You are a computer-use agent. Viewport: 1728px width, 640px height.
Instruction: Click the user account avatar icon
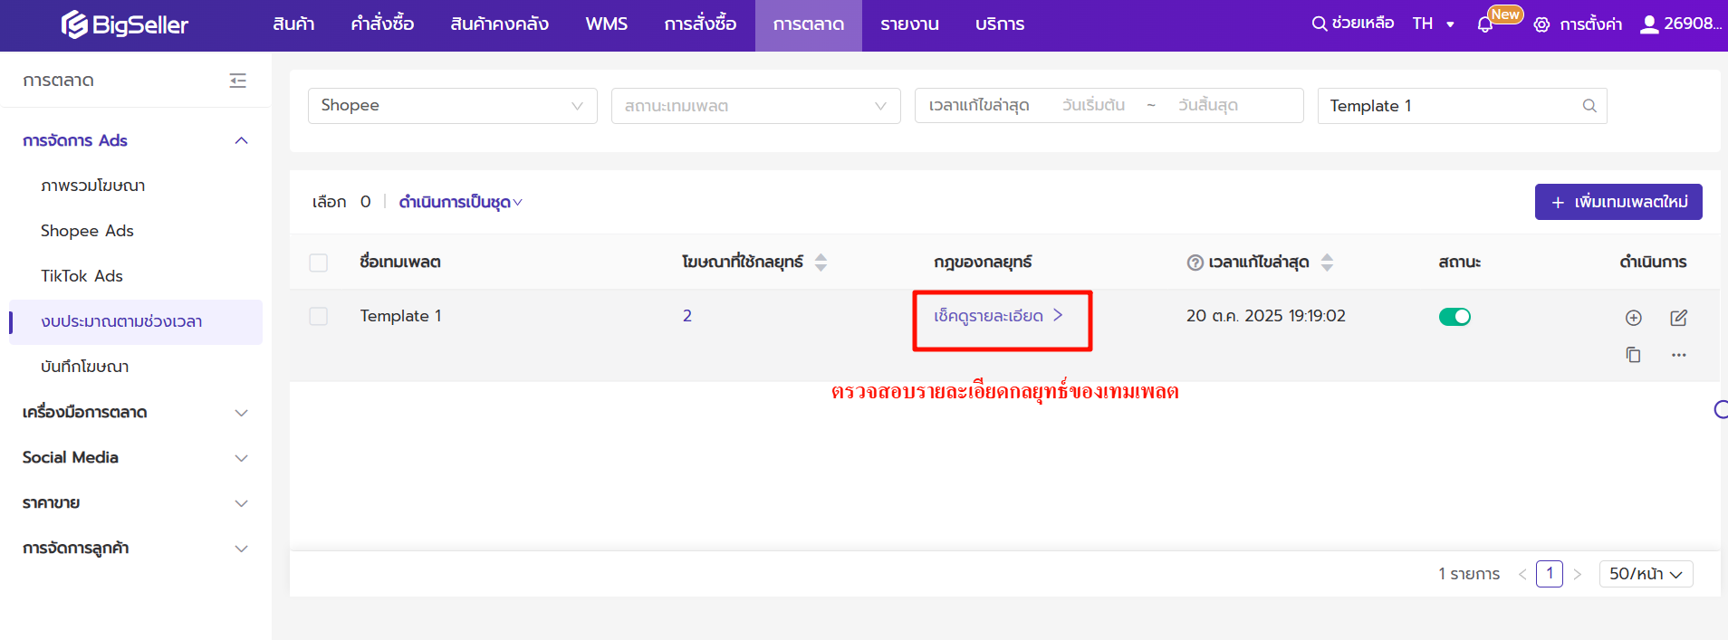point(1649,24)
